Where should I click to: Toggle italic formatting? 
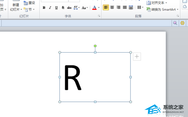tap(50, 8)
